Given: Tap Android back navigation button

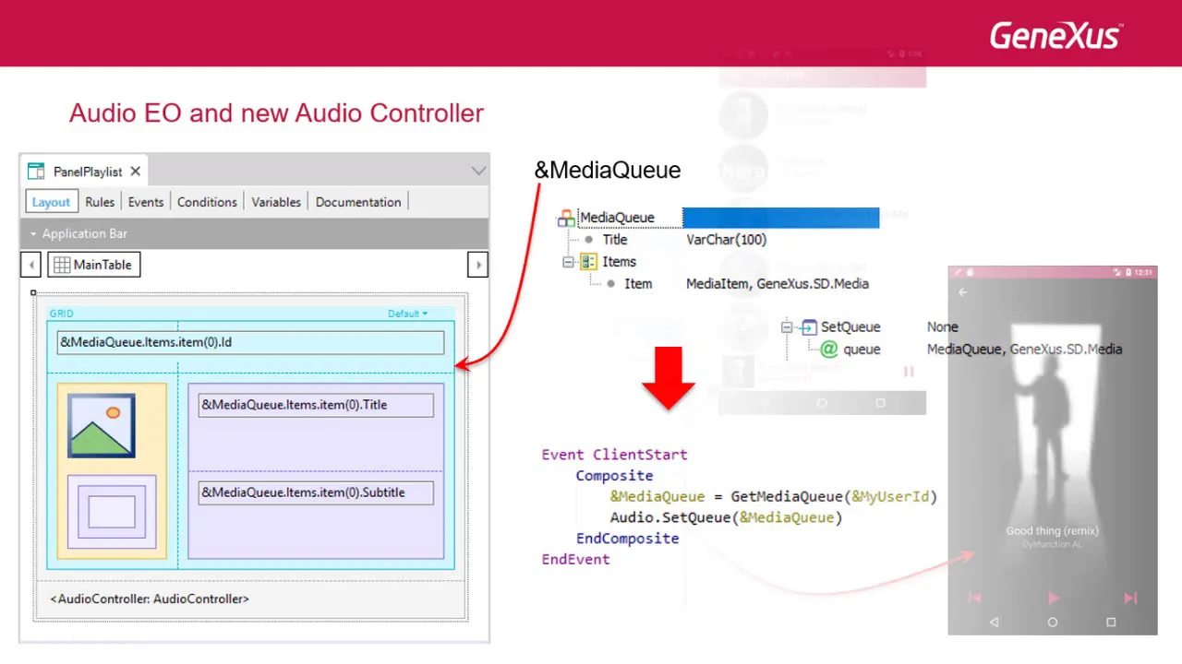Looking at the screenshot, I should 994,622.
